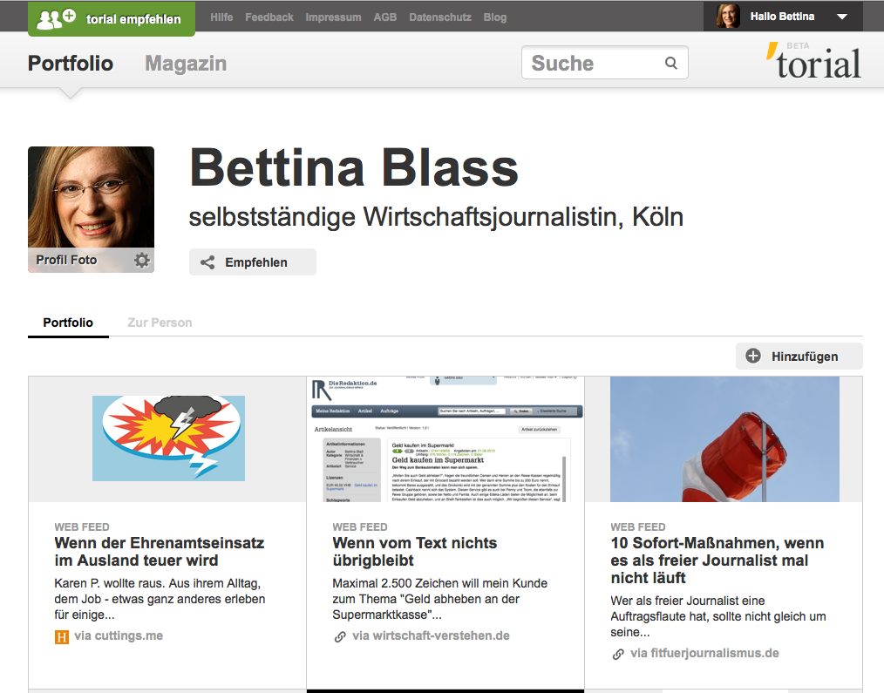Click the magnifier icon in the search box

click(x=670, y=63)
